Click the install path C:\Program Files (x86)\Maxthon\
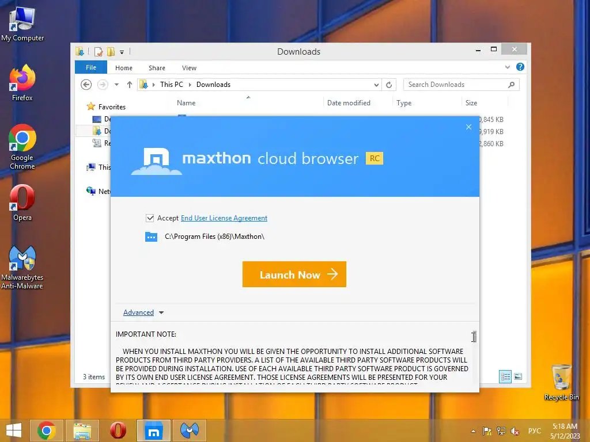This screenshot has height=442, width=590. pos(214,237)
